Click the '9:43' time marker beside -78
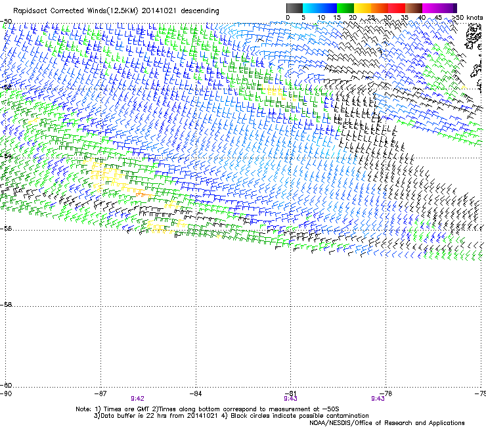This screenshot has height=427, width=486. (x=378, y=399)
